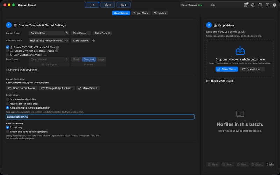The width and height of the screenshot is (280, 175).
Task: Enable Create MKV with Selectable Tracks checkbox
Action: 7,51
